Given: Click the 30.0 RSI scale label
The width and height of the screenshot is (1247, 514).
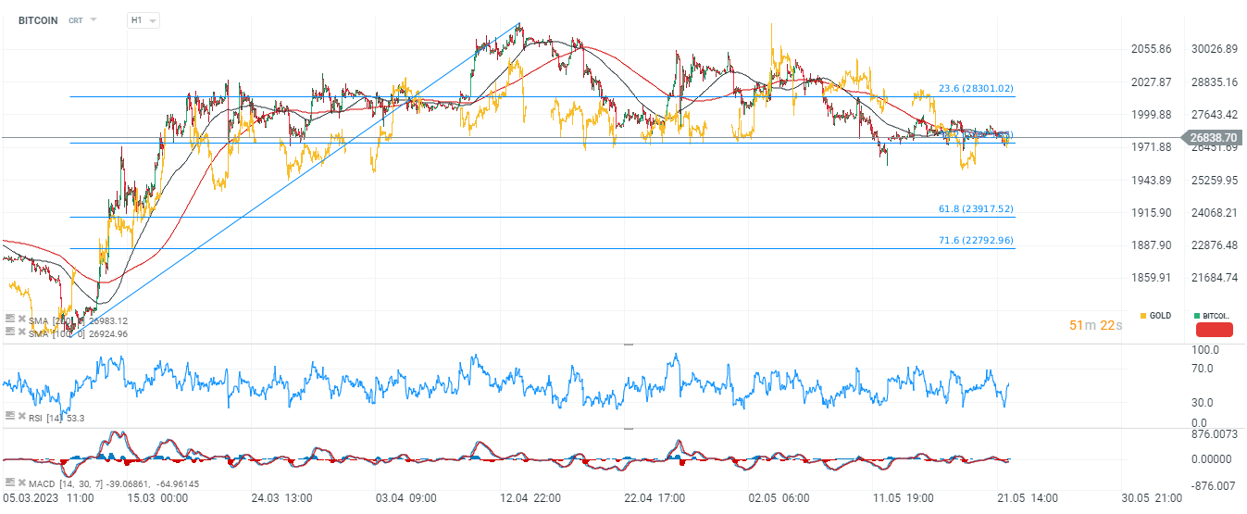Looking at the screenshot, I should point(1202,403).
